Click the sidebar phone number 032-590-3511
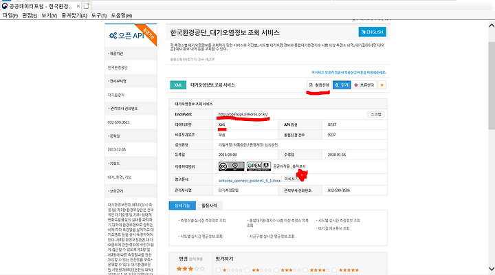495x275 pixels. pyautogui.click(x=119, y=122)
